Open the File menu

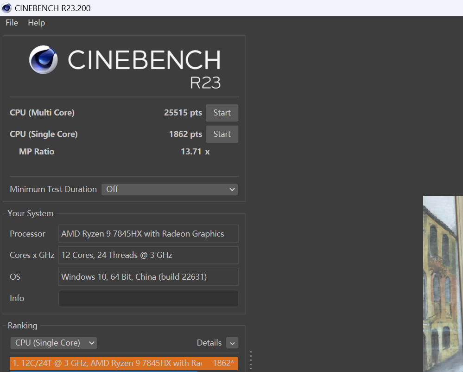pyautogui.click(x=12, y=23)
